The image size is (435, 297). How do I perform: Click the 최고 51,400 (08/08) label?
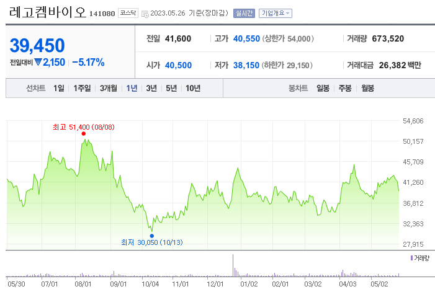(x=84, y=127)
